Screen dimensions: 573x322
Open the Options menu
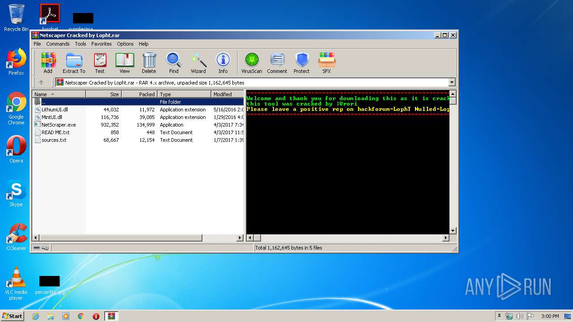[125, 44]
